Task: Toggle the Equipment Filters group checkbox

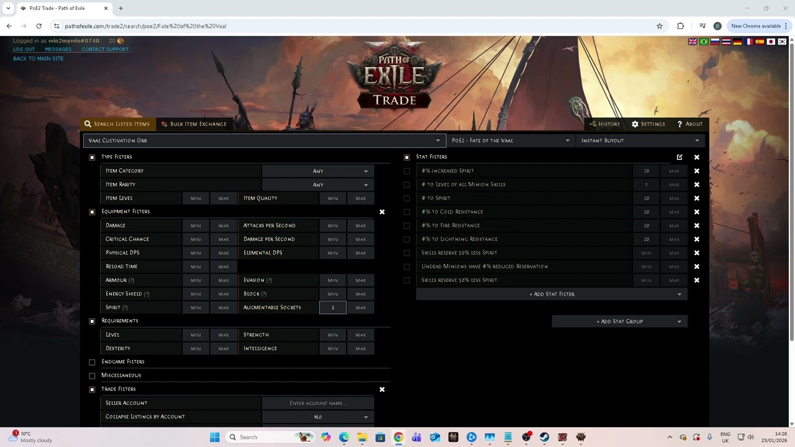Action: 92,212
